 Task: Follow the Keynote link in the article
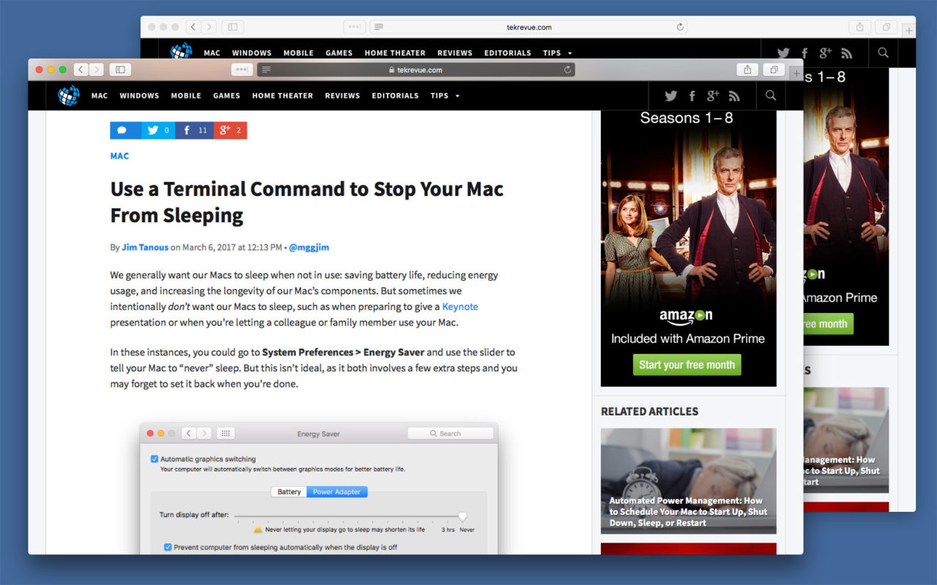pos(460,306)
